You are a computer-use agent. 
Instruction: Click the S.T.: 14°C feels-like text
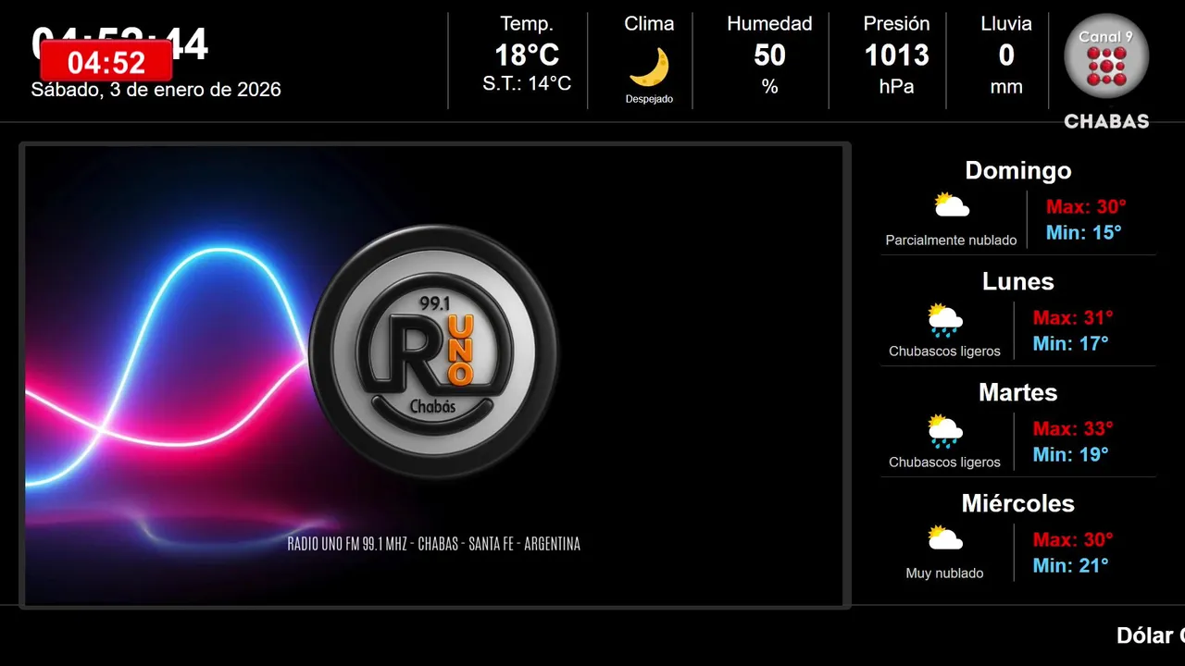click(527, 83)
